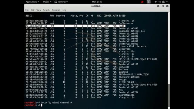Click ESSID CenturyLink9784
Image resolution: width=194 pixels, height=109 pixels.
(129, 92)
